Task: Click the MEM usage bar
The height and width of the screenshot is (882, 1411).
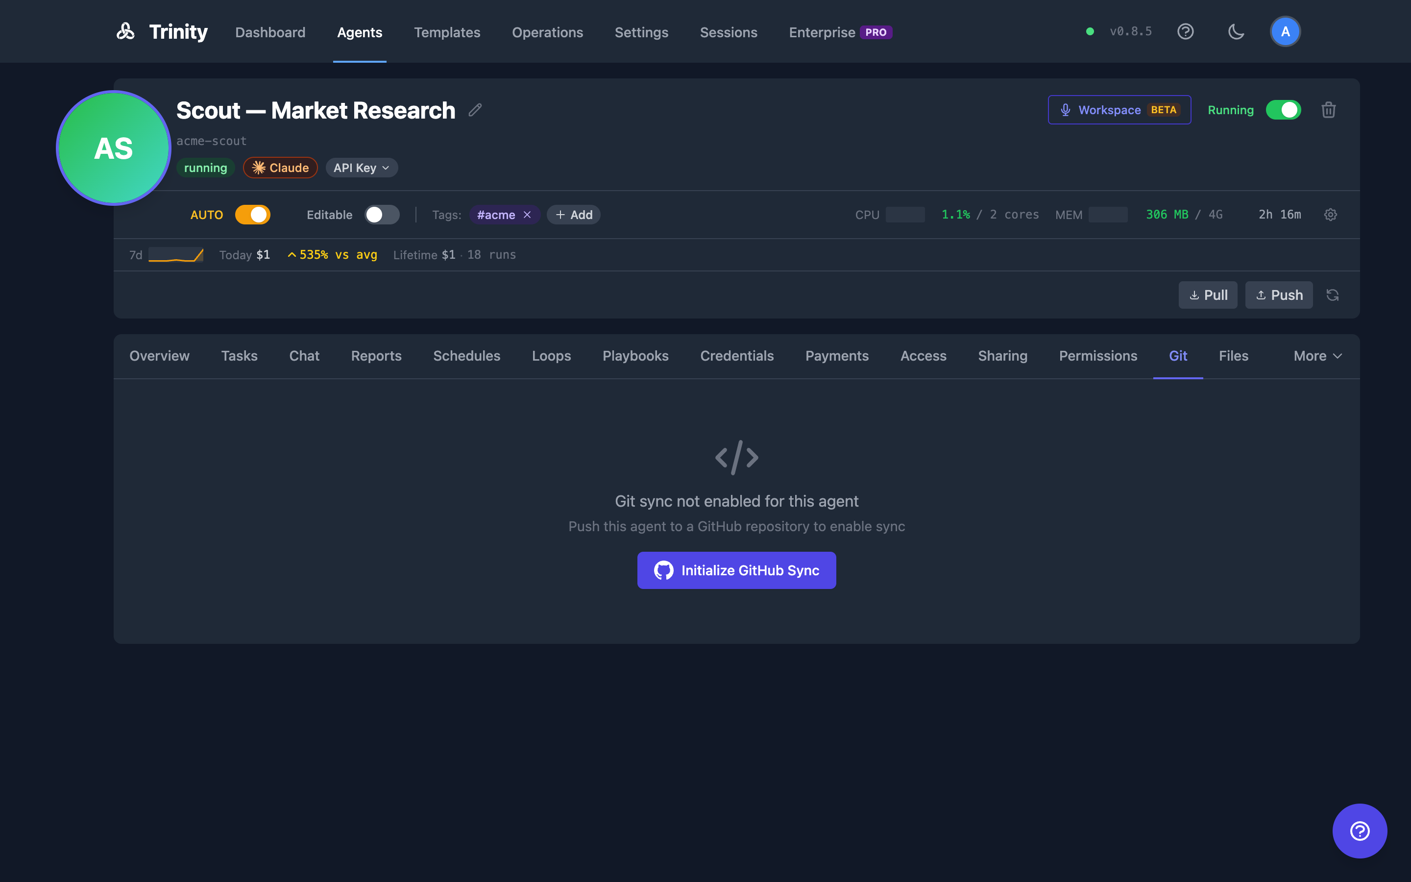Action: (x=1108, y=215)
